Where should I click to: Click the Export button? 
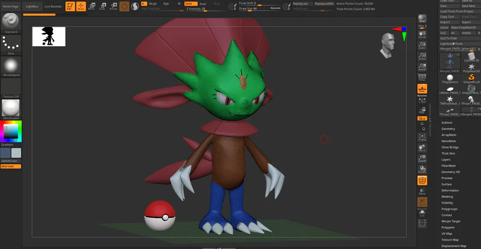point(470,22)
